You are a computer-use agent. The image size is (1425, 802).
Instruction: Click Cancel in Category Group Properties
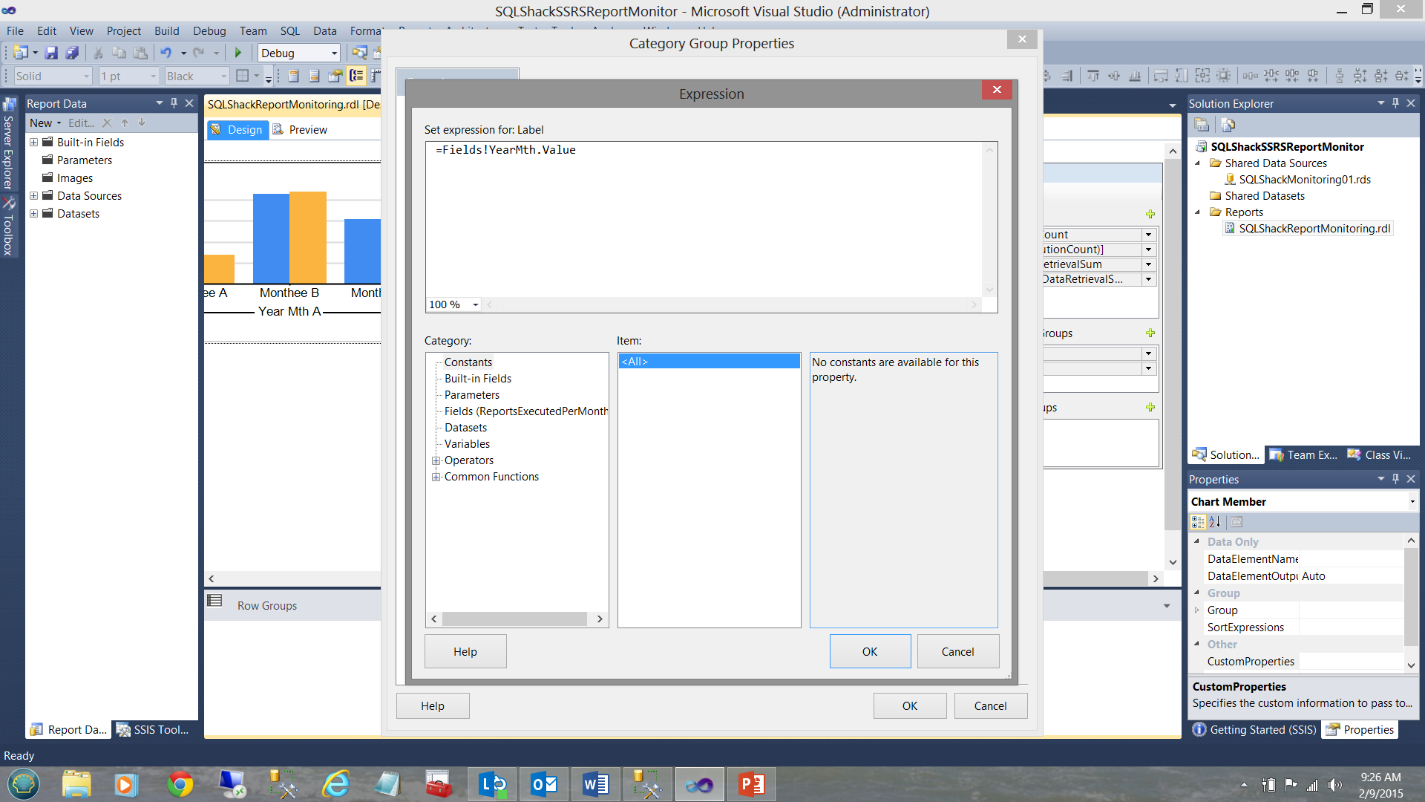[990, 705]
